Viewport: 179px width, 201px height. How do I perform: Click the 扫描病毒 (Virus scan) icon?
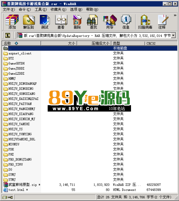(145, 22)
